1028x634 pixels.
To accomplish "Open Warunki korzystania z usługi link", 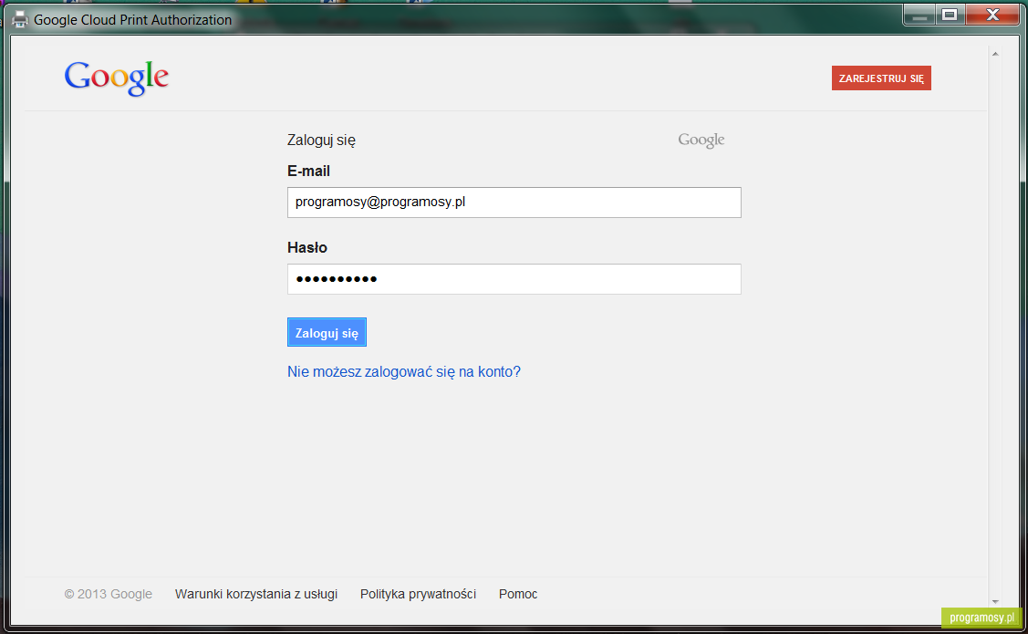I will [256, 594].
